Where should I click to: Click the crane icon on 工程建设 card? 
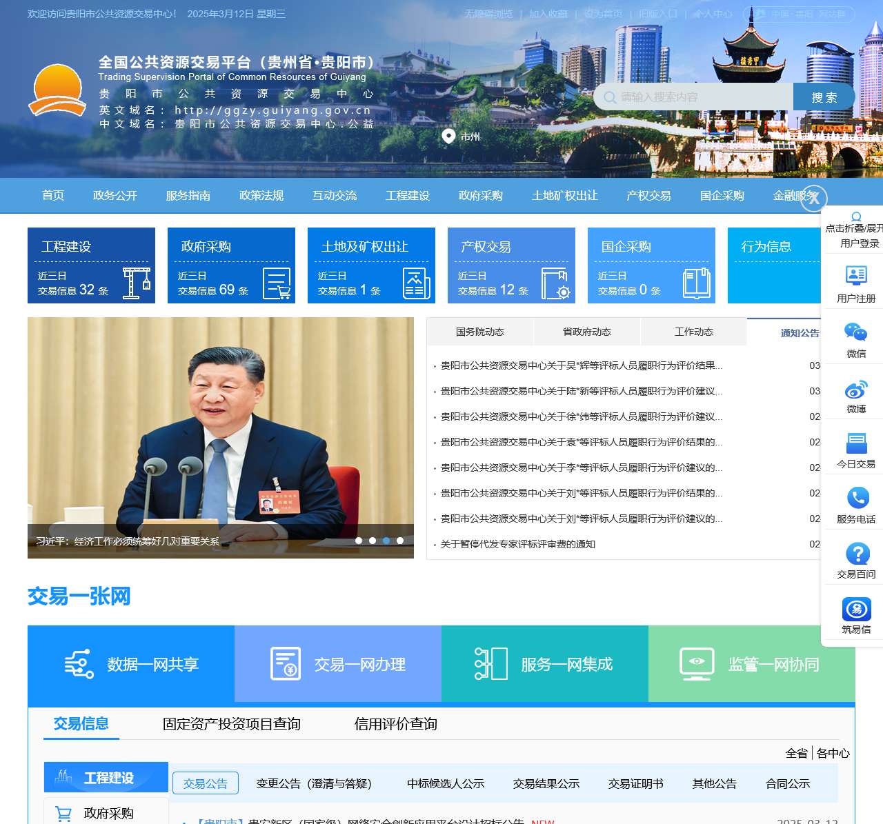click(x=137, y=283)
